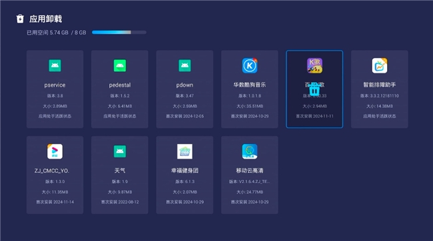433x241 pixels.
Task: Click the 幸福健身团 app icon
Action: pos(185,151)
